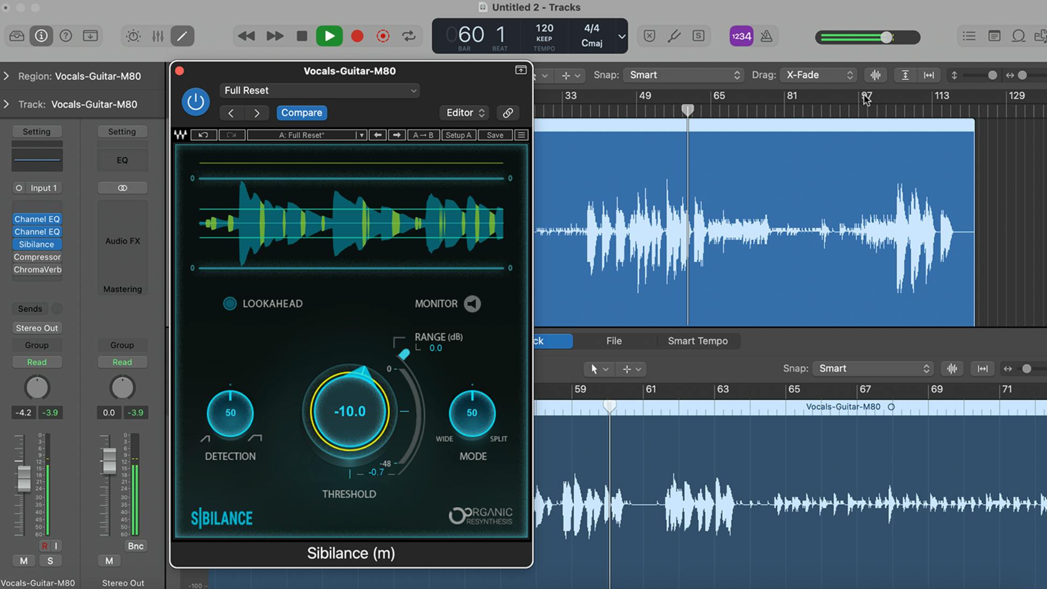Open the editor pointer tool menu
The width and height of the screenshot is (1047, 589).
click(599, 369)
